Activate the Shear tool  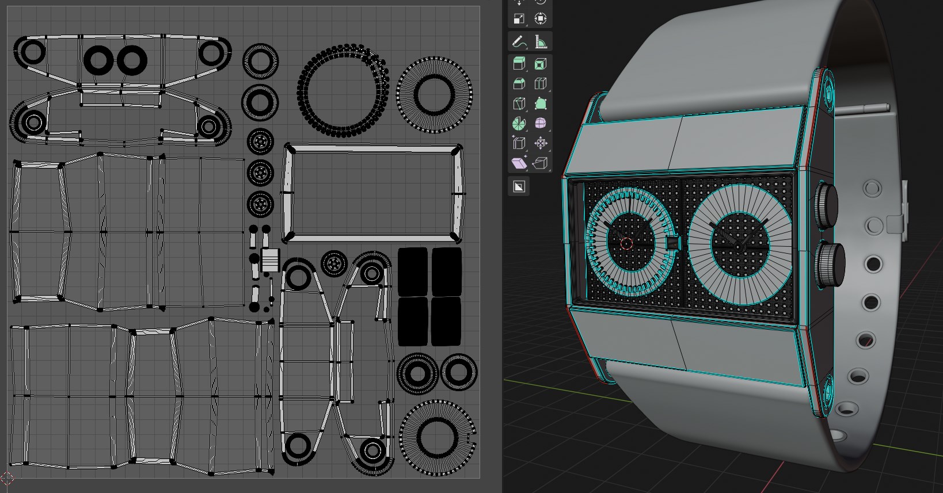tap(519, 163)
